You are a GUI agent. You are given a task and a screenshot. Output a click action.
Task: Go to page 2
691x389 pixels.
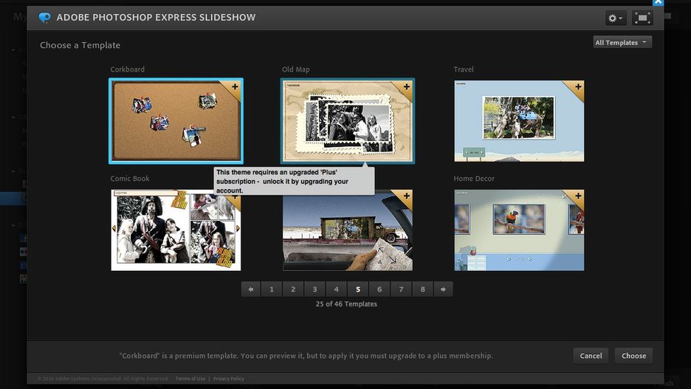point(293,289)
